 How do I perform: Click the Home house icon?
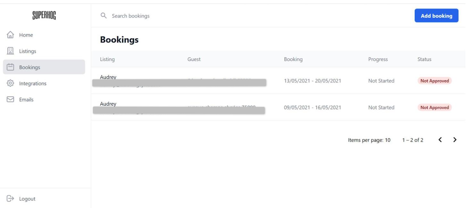[10, 35]
